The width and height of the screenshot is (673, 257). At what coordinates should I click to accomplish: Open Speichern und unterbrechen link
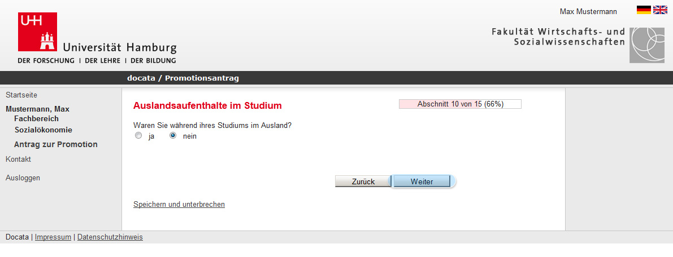pyautogui.click(x=179, y=205)
